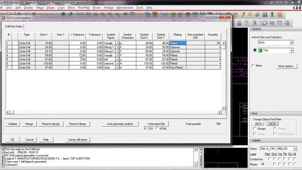Click the Validate button
The height and width of the screenshot is (170, 302).
(x=13, y=124)
